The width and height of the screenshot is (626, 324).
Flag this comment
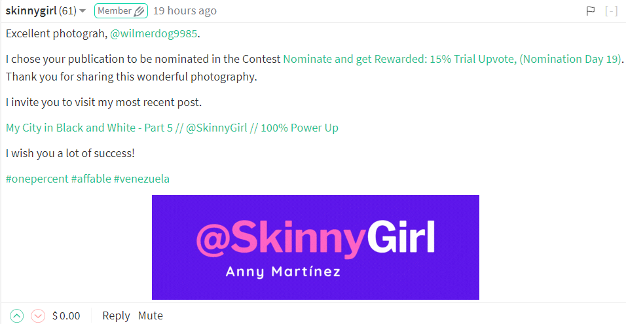(590, 10)
